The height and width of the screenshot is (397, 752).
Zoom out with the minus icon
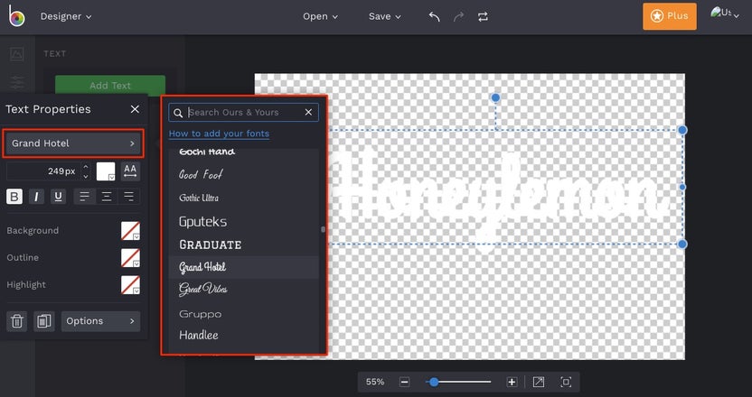[x=404, y=382]
